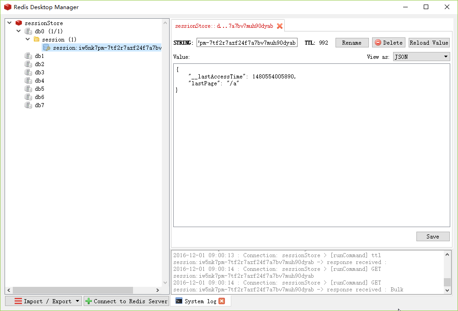Click the db0 (1/1) label
The width and height of the screenshot is (458, 311).
48,31
